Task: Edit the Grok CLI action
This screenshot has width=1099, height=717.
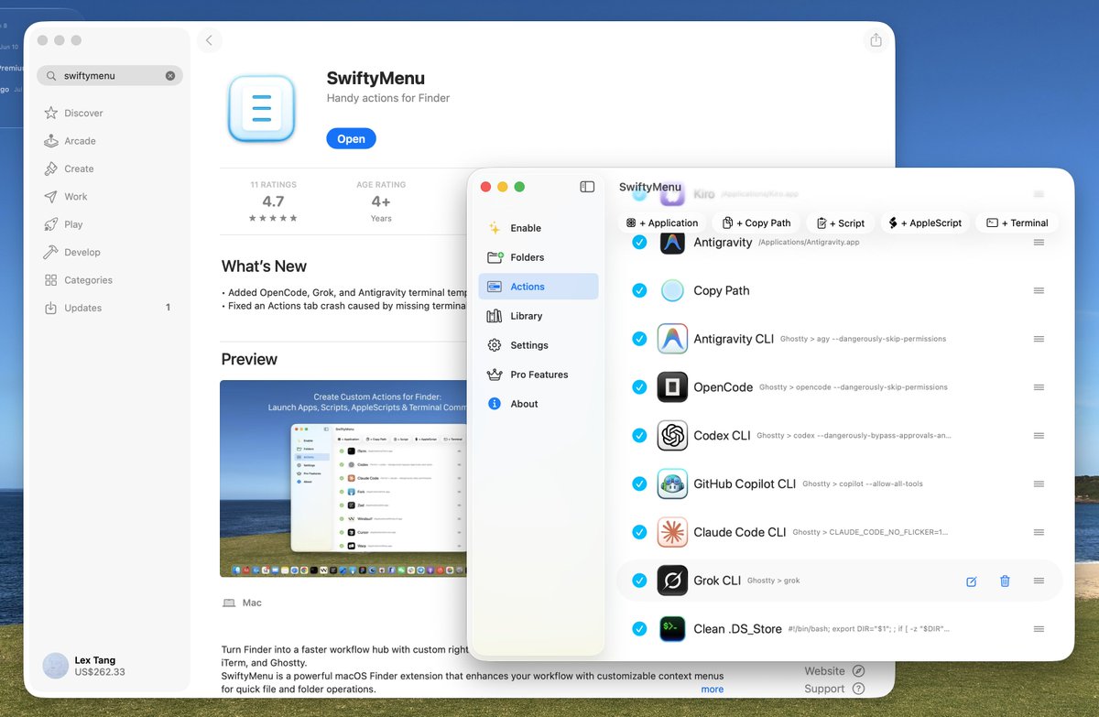Action: point(972,581)
